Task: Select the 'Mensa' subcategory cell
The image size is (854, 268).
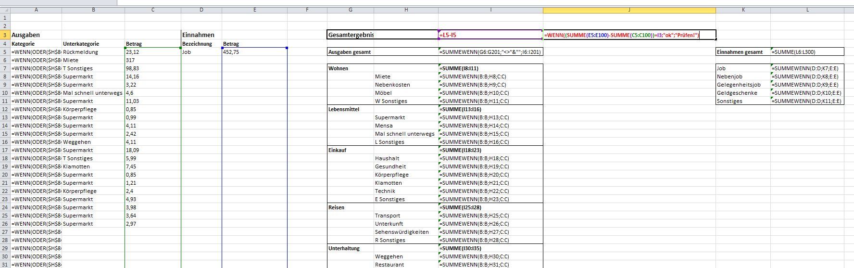Action: (406, 126)
